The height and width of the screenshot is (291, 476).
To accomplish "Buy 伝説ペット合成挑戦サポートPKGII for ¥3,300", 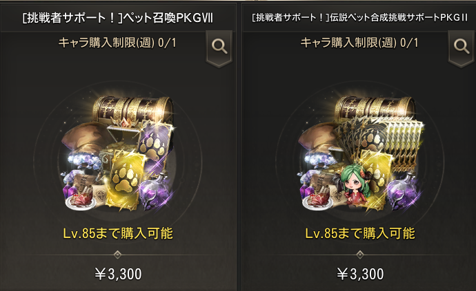I will tap(360, 274).
